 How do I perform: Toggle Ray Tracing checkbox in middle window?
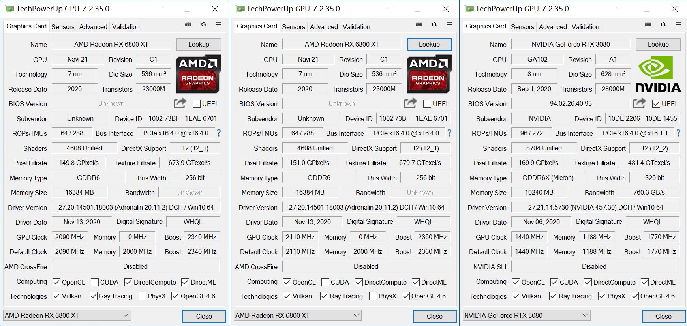click(324, 296)
